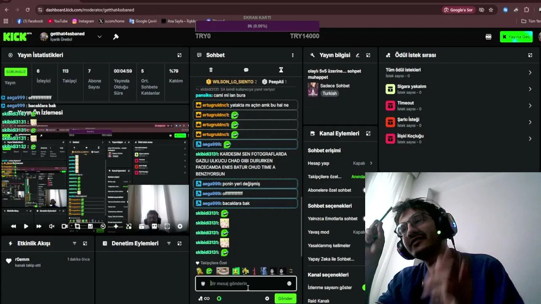The height and width of the screenshot is (304, 541).
Task: Open Hesap yaşı setting chevron
Action: [371, 163]
